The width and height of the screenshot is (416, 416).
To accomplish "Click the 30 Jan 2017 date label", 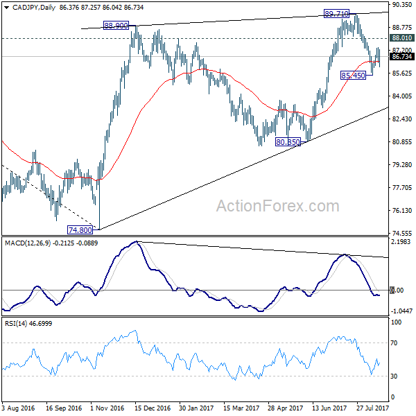I will pyautogui.click(x=196, y=408).
